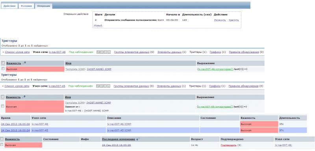Open Правила обнаружения for k-nav007-46

click(244, 52)
